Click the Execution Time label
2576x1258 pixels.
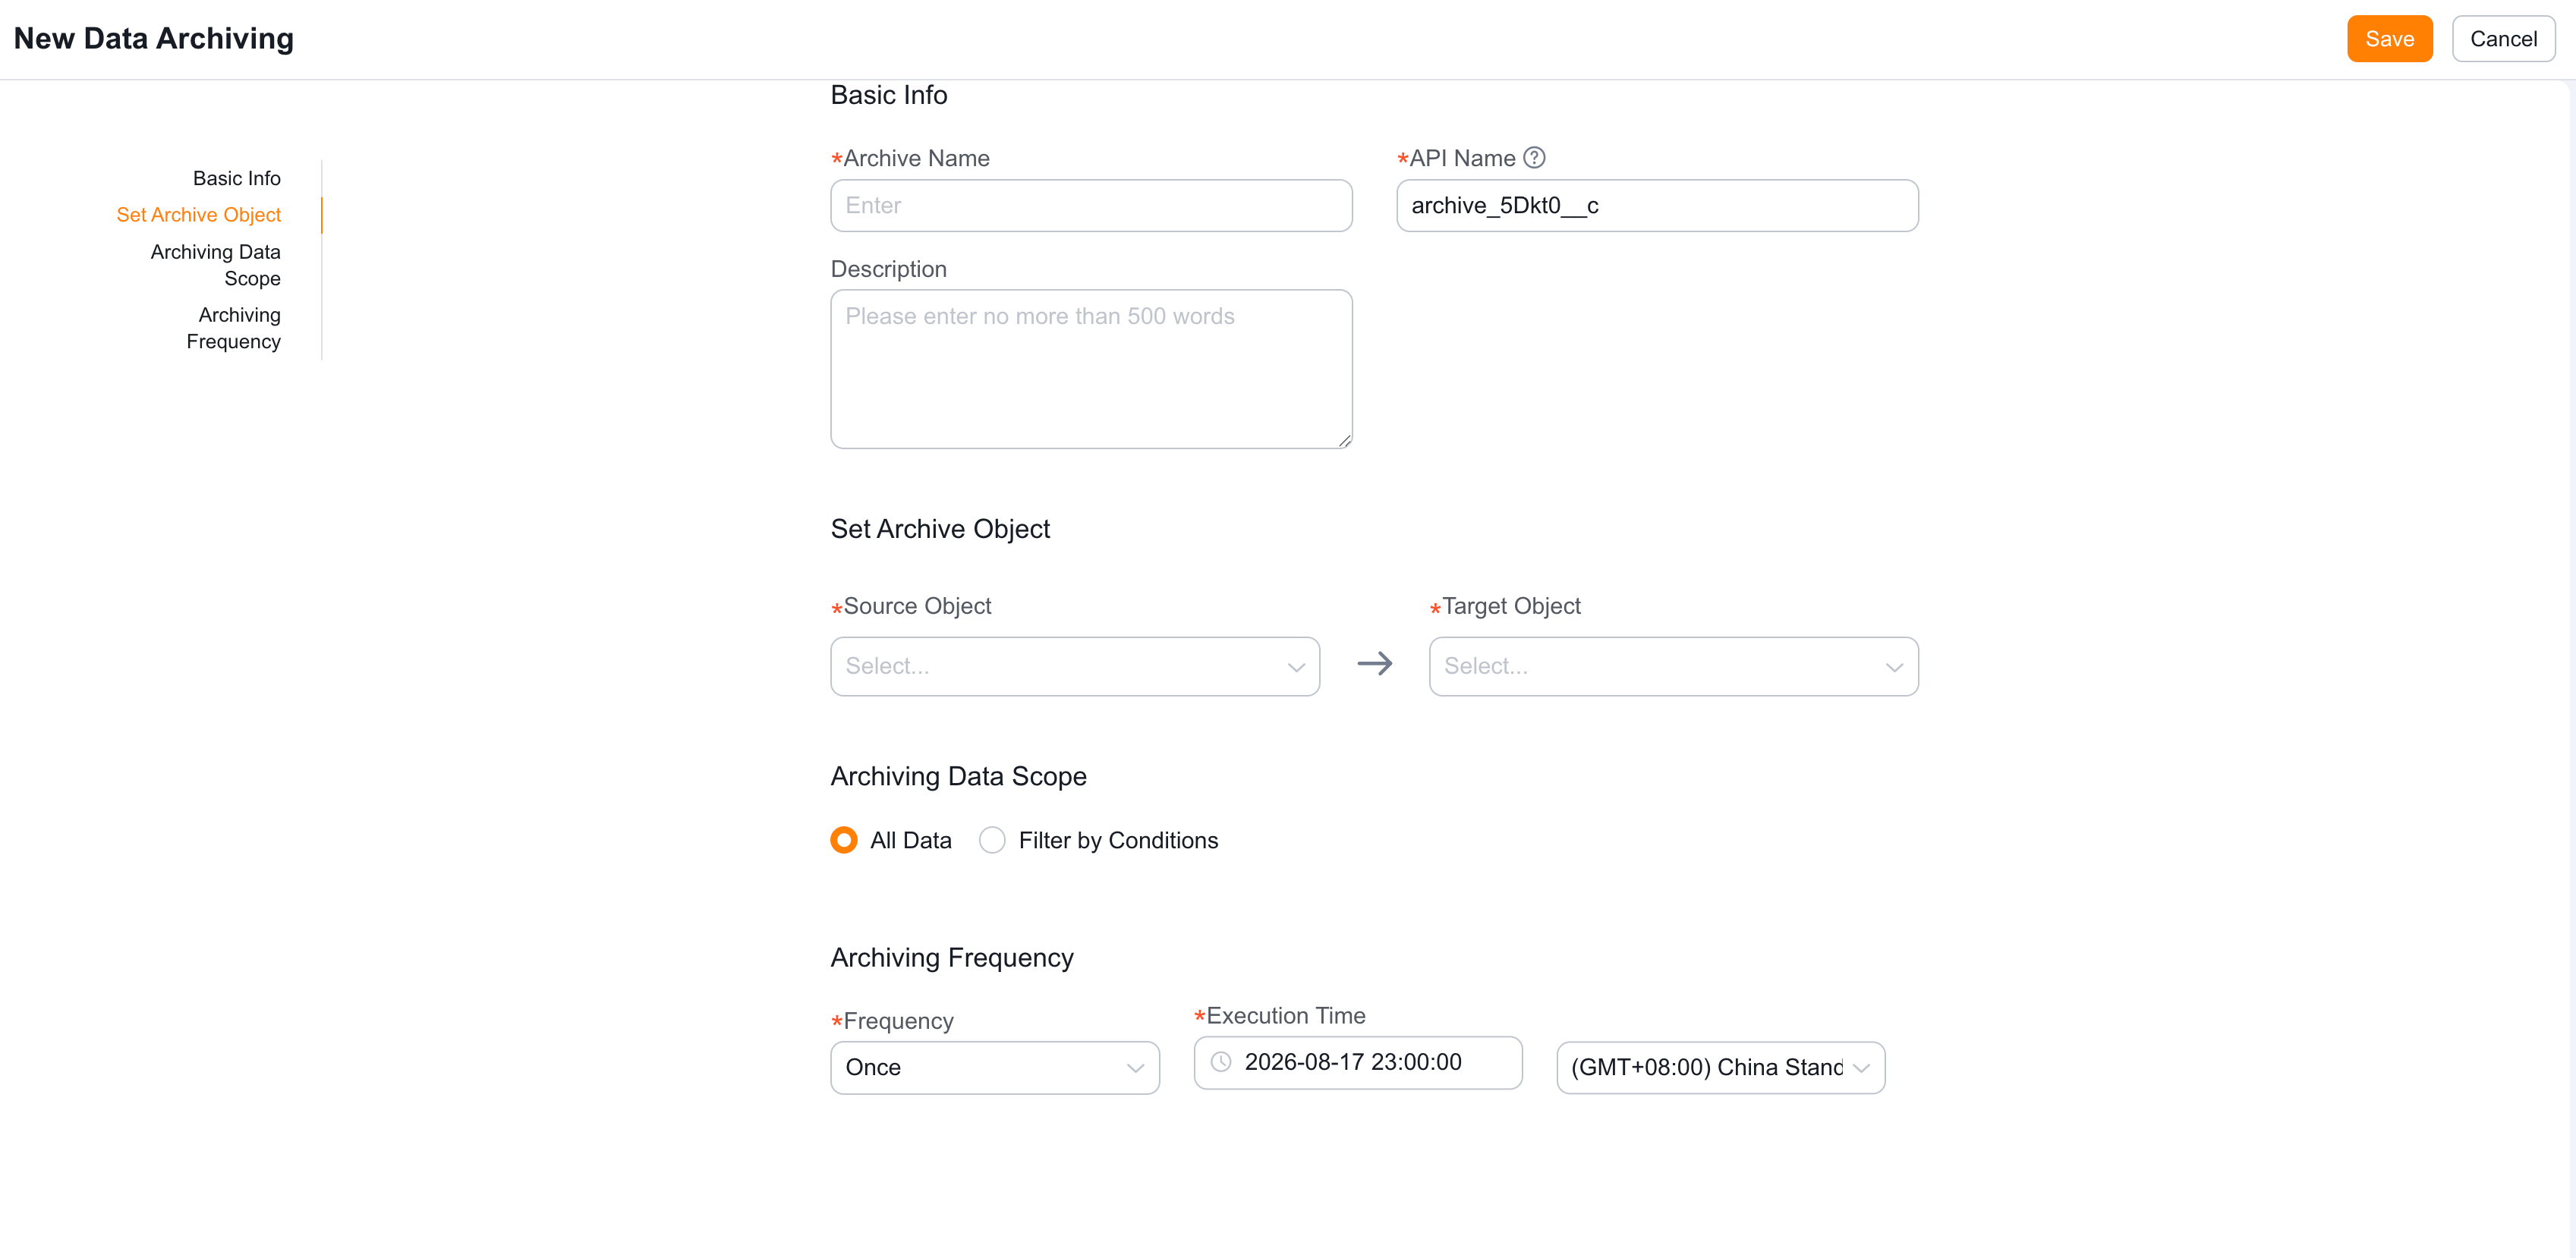pyautogui.click(x=1285, y=1015)
